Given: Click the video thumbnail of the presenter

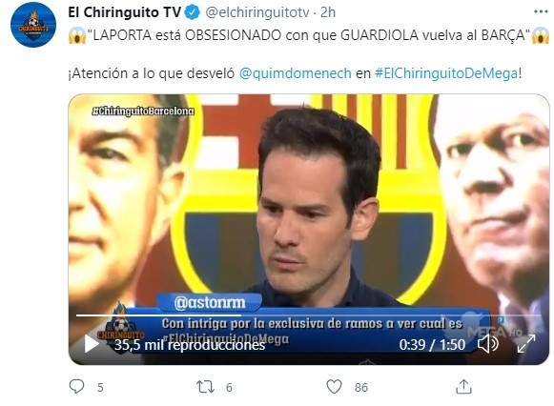Looking at the screenshot, I should point(308,230).
